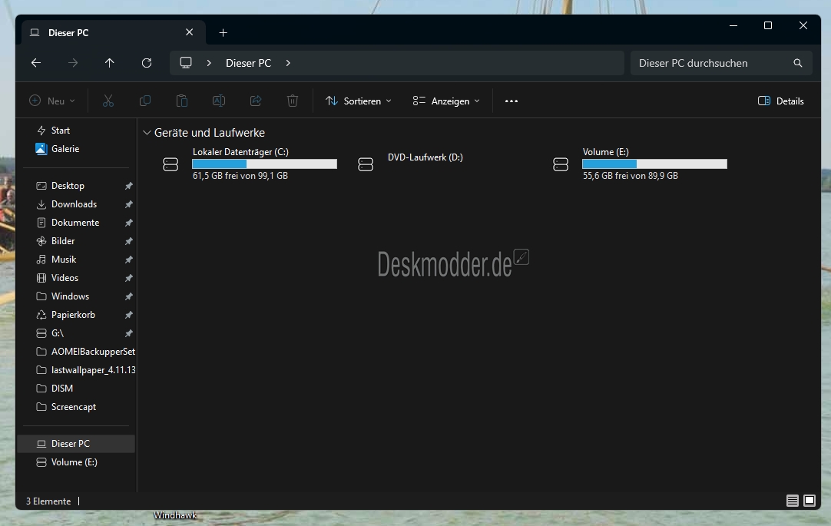Open the three-dots more options menu
Screen dimensions: 831x526
(x=512, y=101)
